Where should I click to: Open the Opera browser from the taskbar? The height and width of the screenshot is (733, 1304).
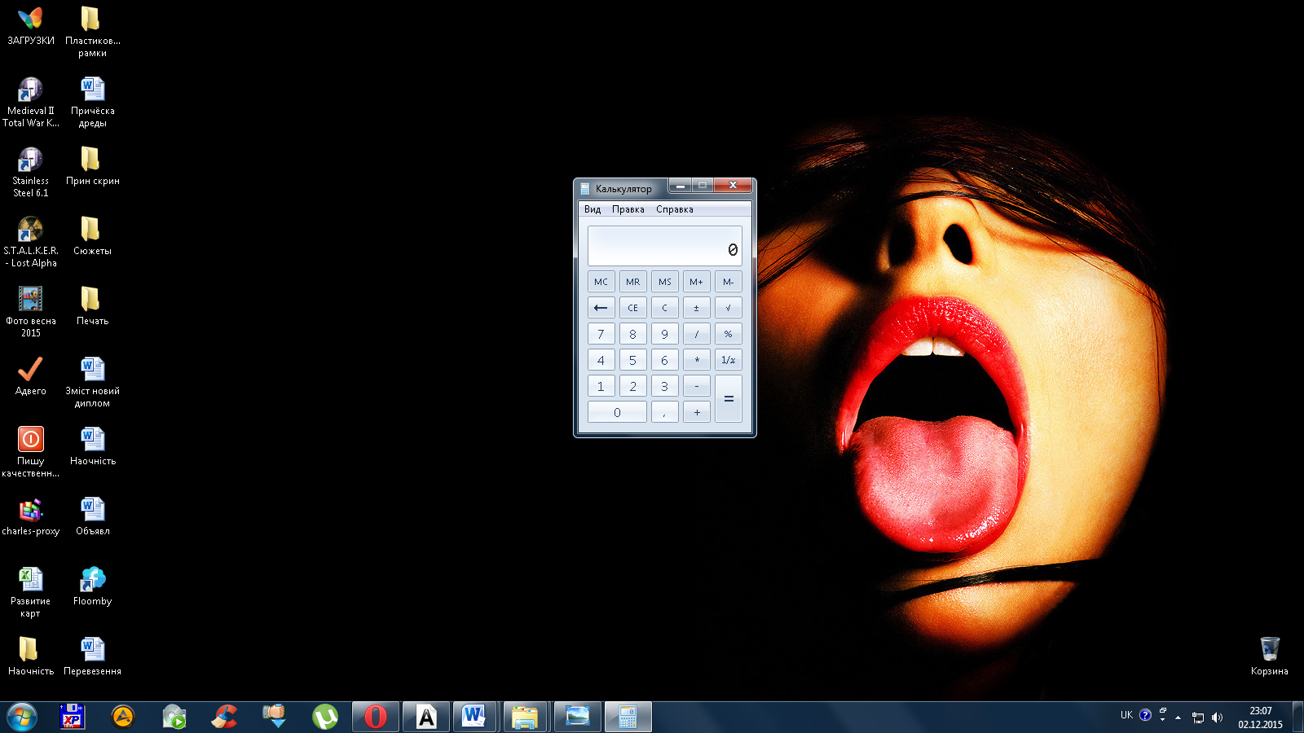coord(376,717)
